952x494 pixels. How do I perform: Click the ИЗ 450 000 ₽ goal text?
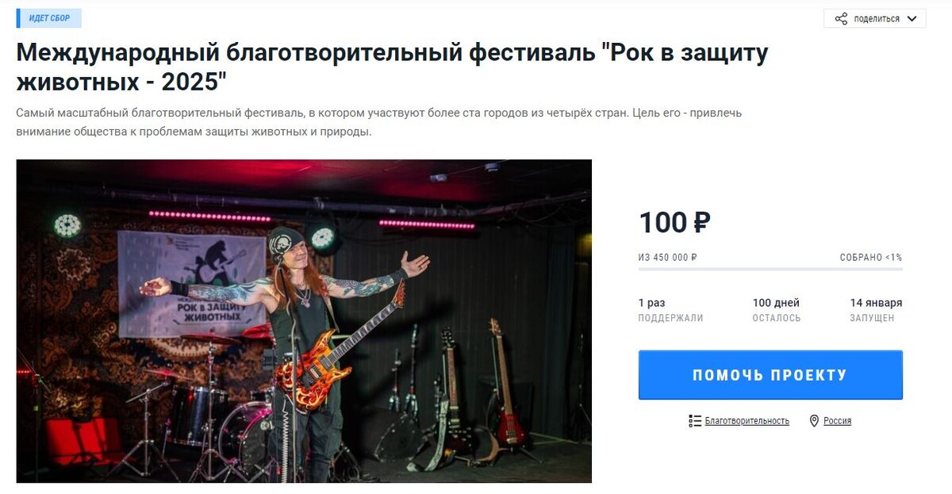pos(667,257)
